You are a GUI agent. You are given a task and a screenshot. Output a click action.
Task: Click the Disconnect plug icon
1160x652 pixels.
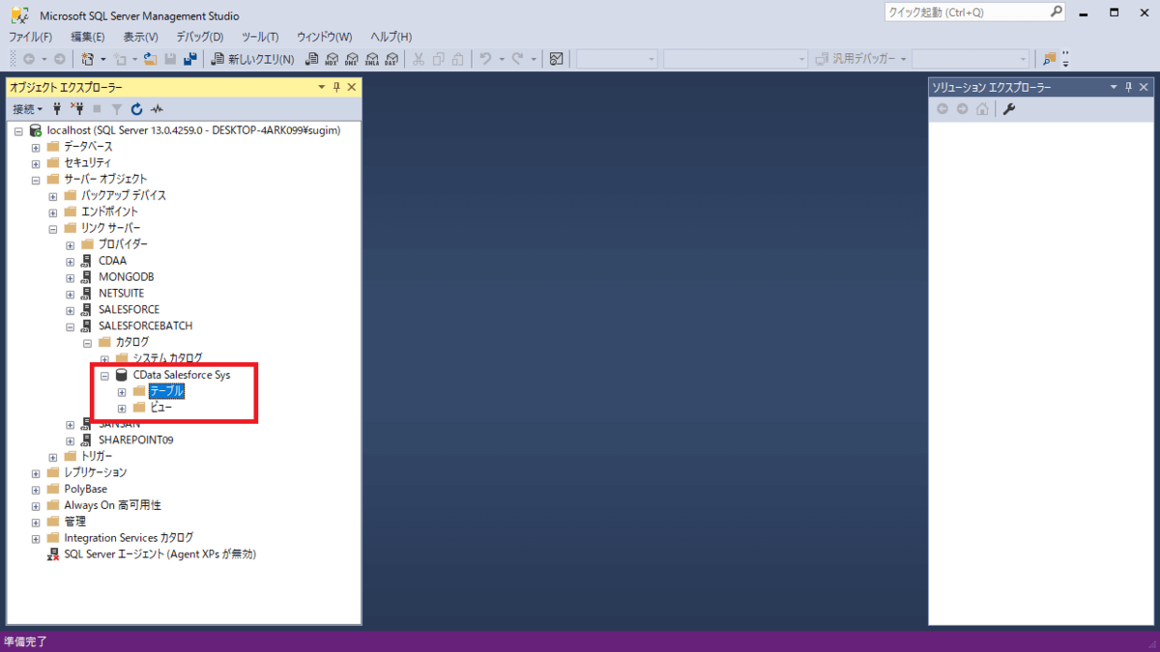click(x=78, y=109)
